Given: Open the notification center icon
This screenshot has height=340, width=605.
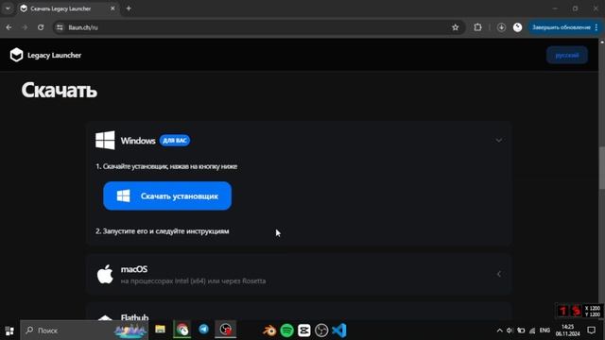Looking at the screenshot, I should [x=592, y=331].
